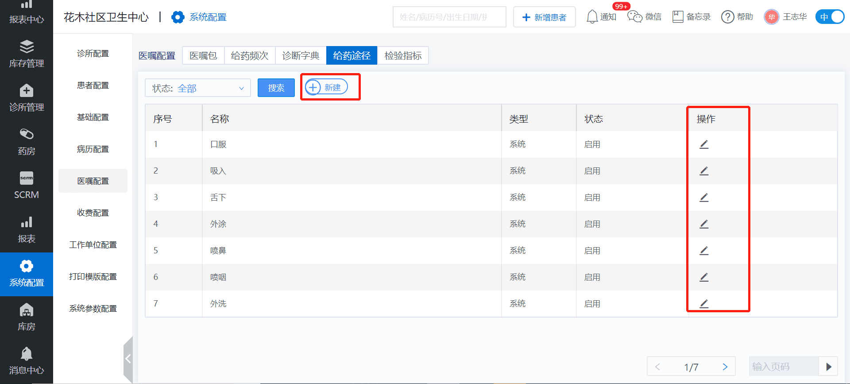
Task: Edit the 喷鼻 administration route
Action: [x=704, y=251]
